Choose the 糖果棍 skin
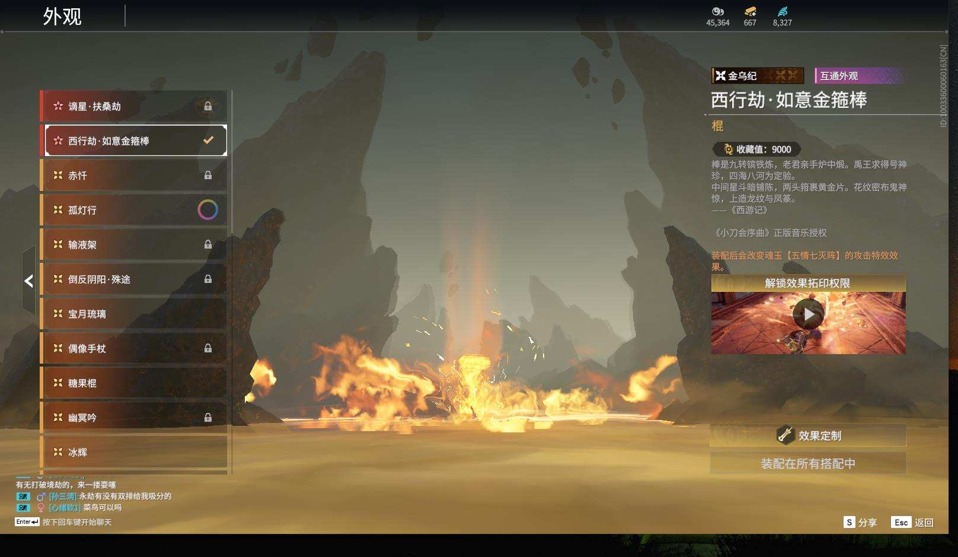The image size is (958, 557). point(134,383)
